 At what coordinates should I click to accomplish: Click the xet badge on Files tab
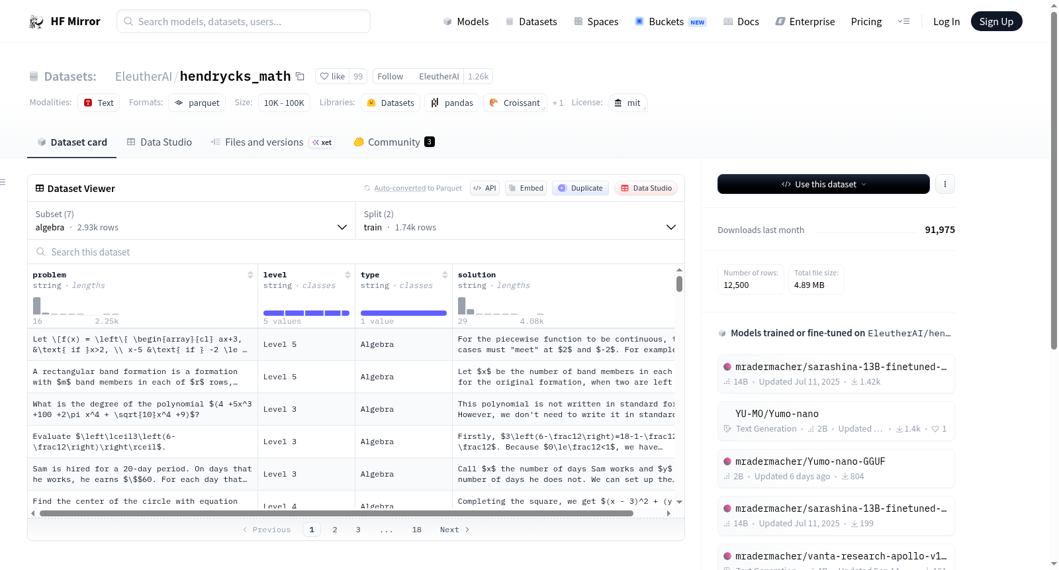tap(322, 142)
